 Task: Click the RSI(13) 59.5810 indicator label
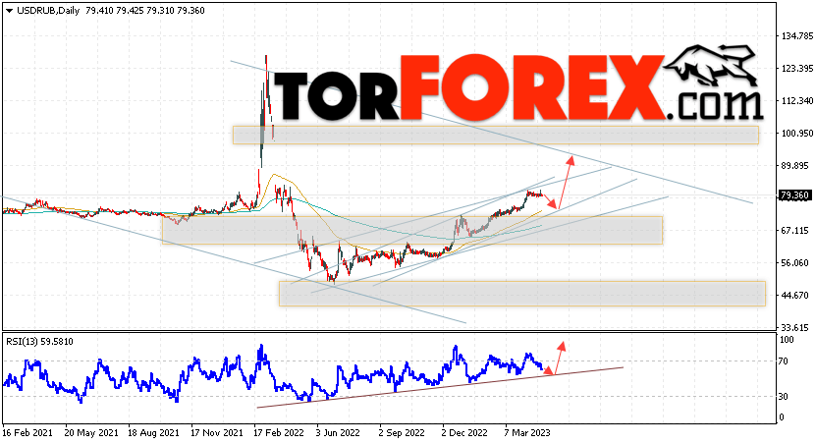click(x=39, y=342)
